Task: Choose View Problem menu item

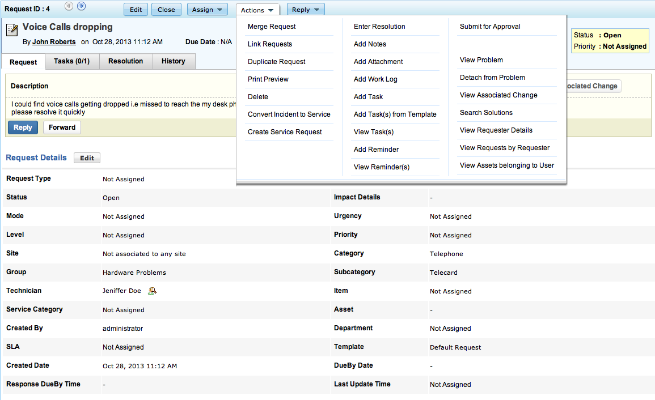Action: pos(481,59)
